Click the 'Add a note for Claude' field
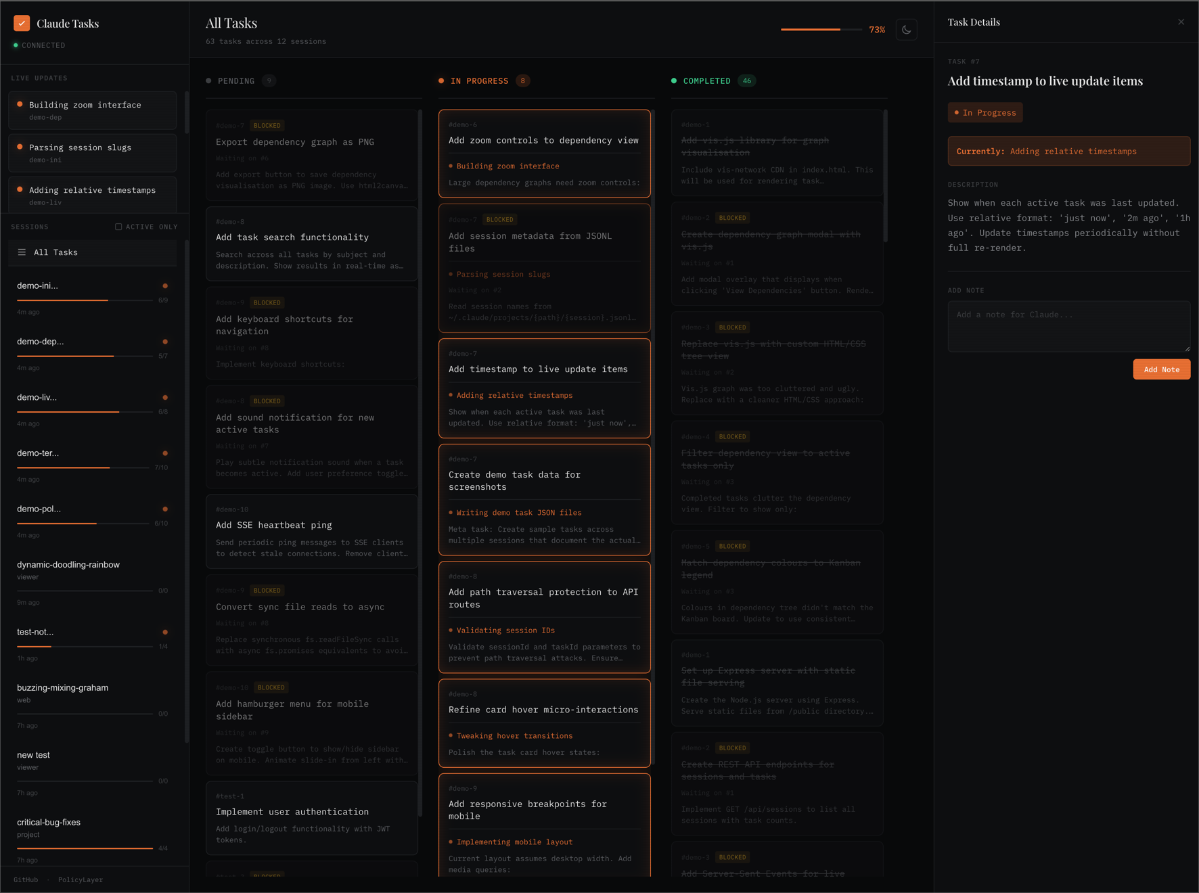Image resolution: width=1199 pixels, height=893 pixels. click(1068, 326)
